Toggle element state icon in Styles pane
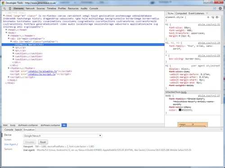 point(212,17)
